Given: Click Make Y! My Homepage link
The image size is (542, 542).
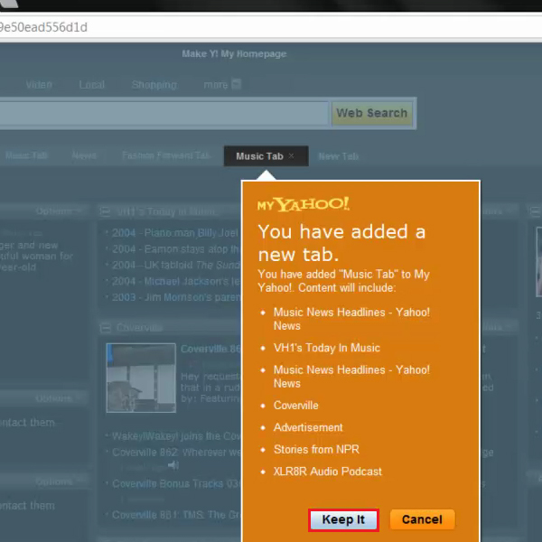Looking at the screenshot, I should (234, 54).
